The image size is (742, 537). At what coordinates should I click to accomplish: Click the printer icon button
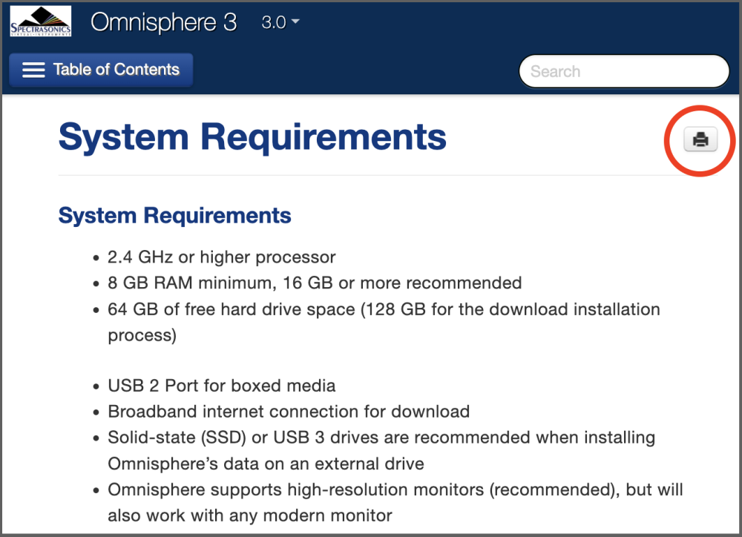700,139
